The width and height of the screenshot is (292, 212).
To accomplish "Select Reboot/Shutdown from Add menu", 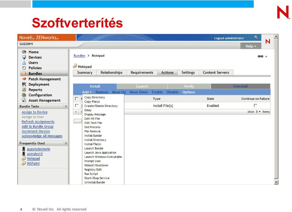I will pyautogui.click(x=96, y=165).
